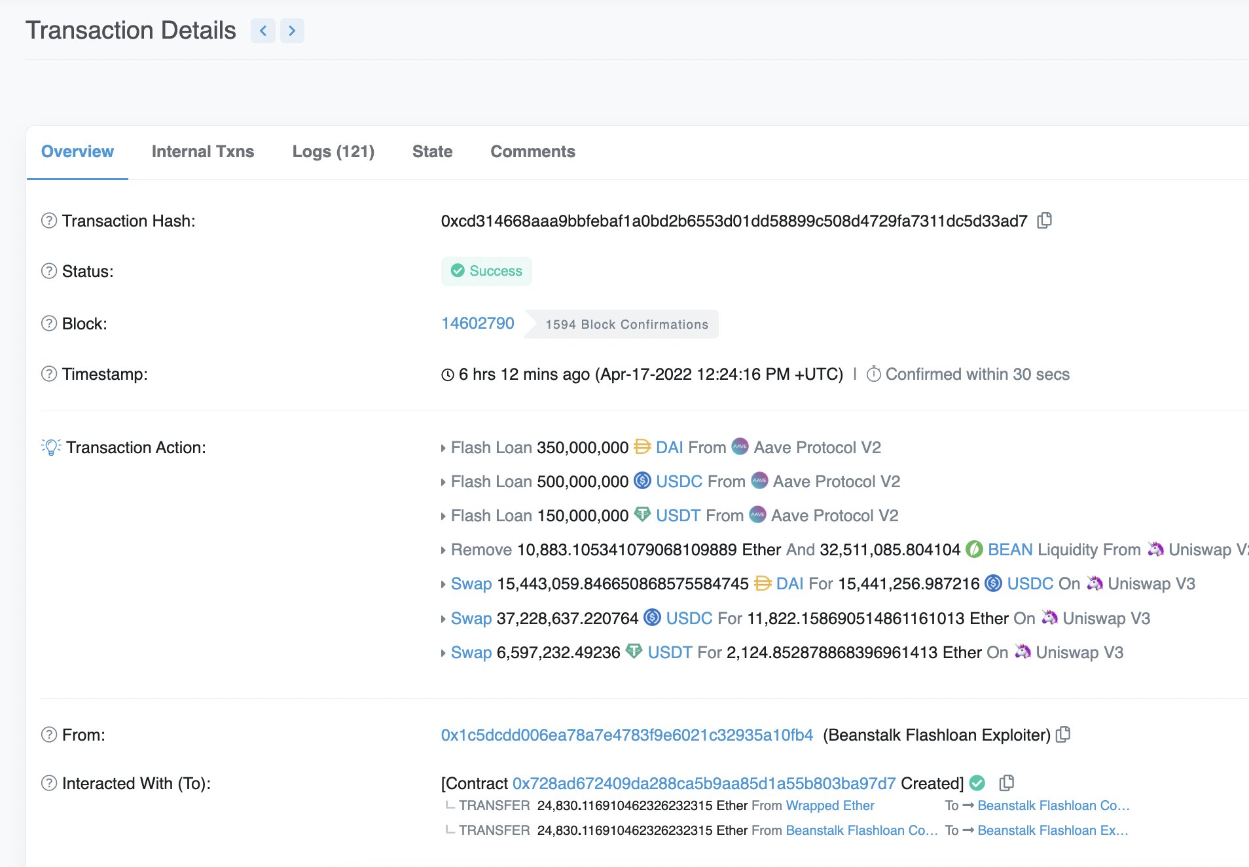The height and width of the screenshot is (867, 1249).
Task: Expand the Flash Loan 350,000,000 DAI action
Action: pyautogui.click(x=443, y=448)
